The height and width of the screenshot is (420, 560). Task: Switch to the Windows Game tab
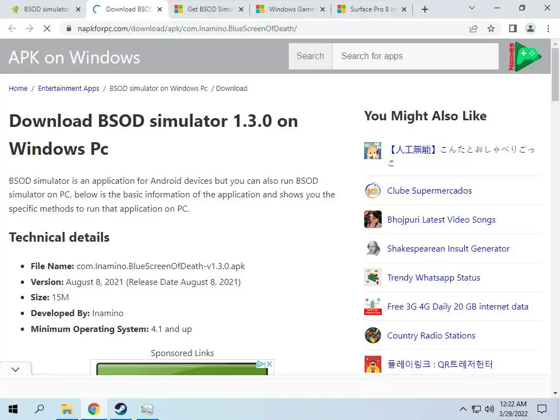pos(291,9)
